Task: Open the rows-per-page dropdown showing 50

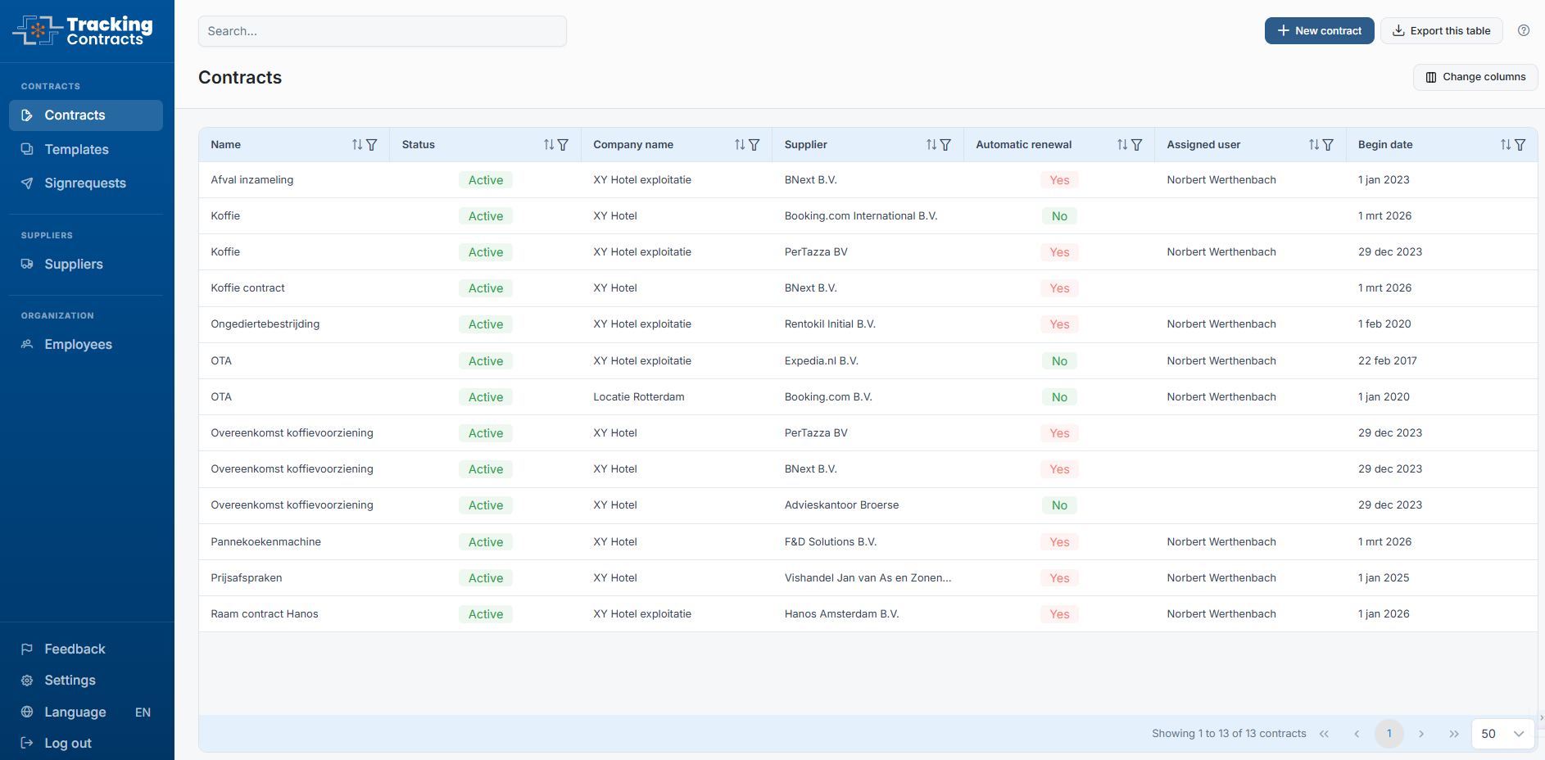Action: (1502, 734)
